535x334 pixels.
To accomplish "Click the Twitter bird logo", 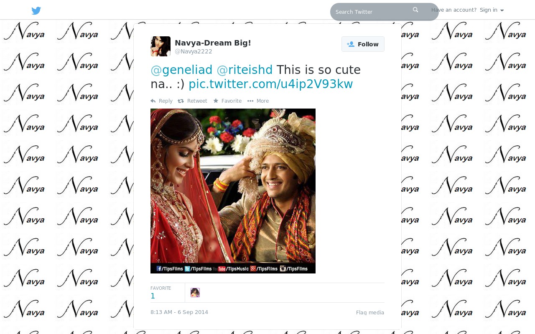I will click(x=36, y=11).
